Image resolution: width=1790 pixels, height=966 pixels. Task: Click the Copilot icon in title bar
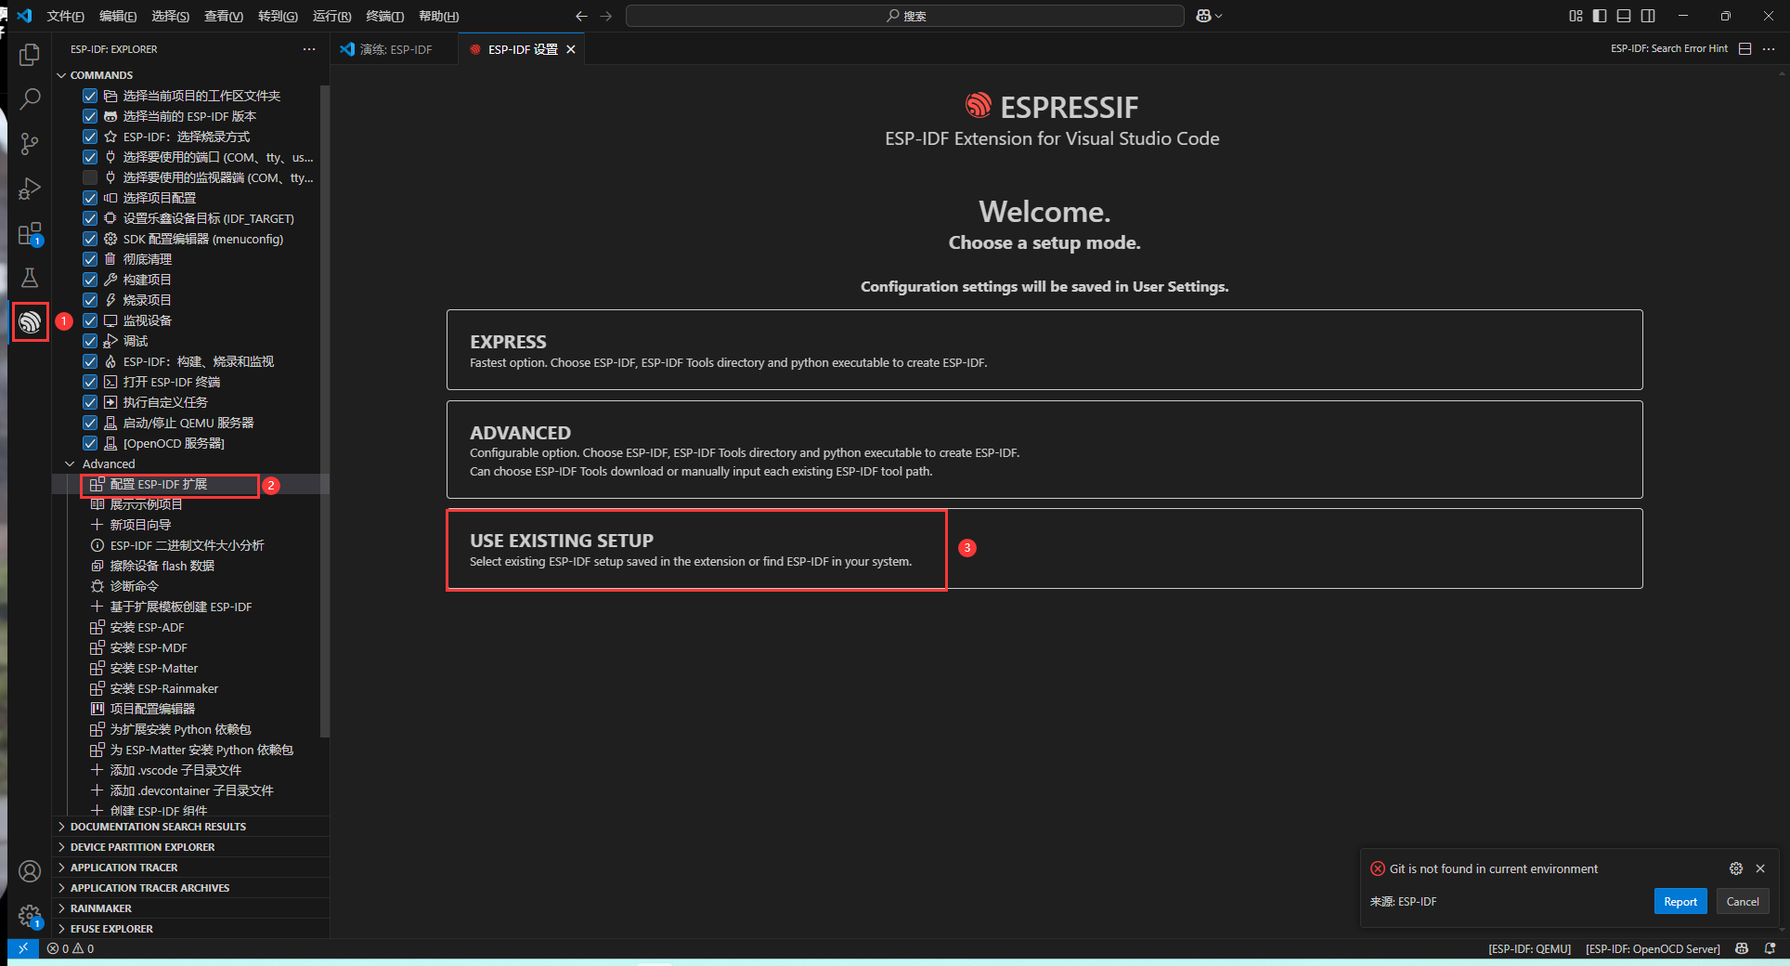pos(1203,16)
